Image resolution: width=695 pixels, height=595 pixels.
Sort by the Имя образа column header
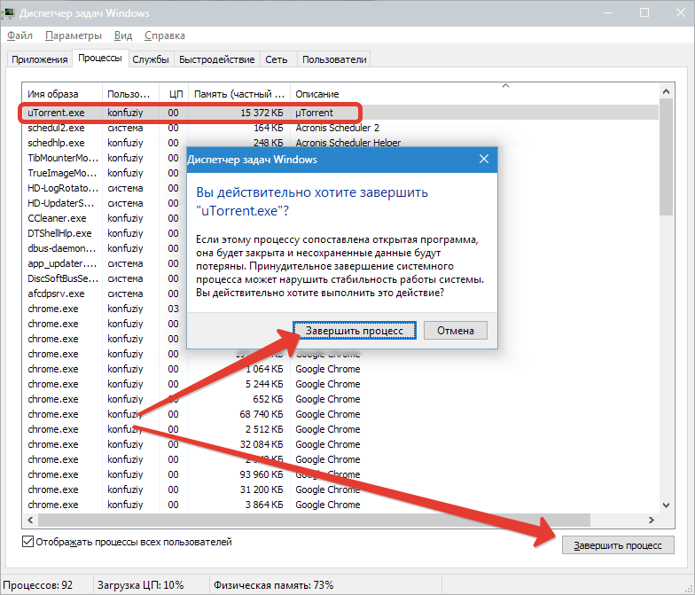click(62, 94)
